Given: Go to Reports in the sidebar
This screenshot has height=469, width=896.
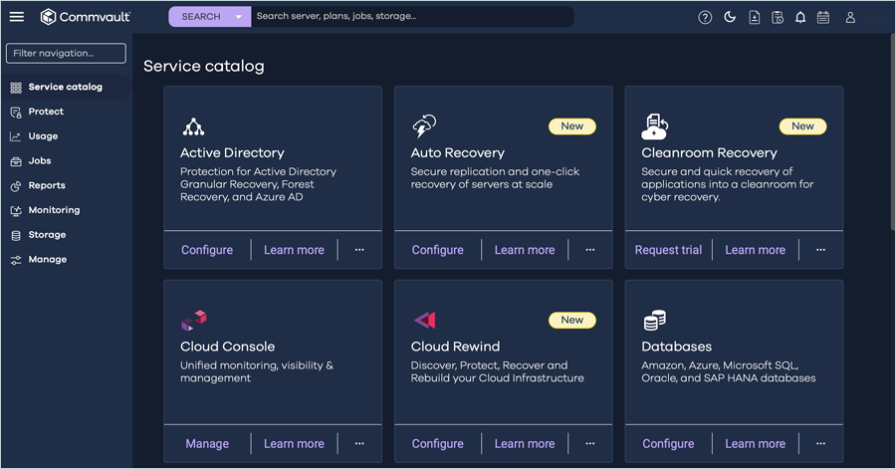Looking at the screenshot, I should pos(47,185).
